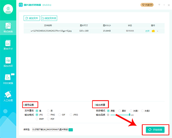Select 真彩 color mode
Screen dimensions: 172x138
[x=120, y=111]
